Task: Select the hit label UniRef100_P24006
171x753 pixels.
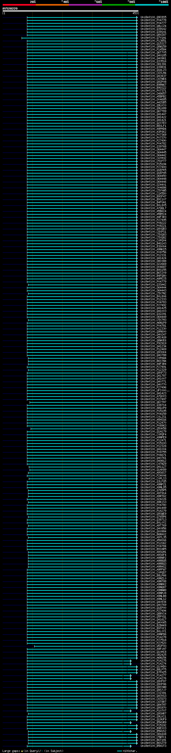Action: point(153,475)
